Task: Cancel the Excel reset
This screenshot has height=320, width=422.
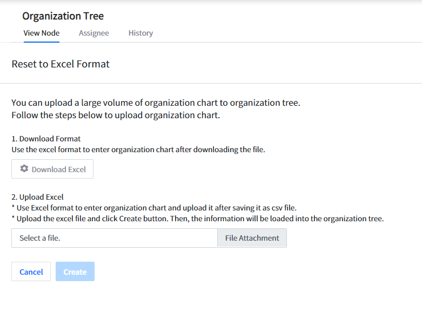Action: [x=31, y=272]
